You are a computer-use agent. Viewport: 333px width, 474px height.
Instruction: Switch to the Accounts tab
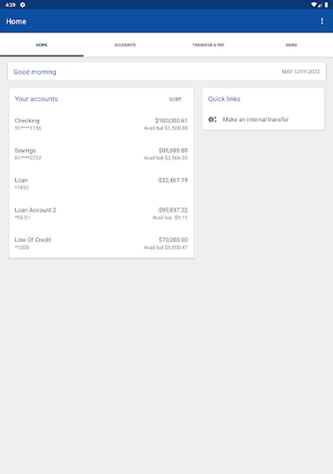125,45
